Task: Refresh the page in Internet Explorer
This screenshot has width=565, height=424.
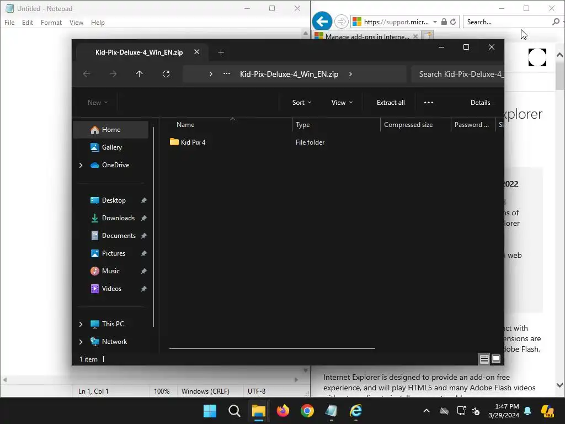Action: point(453,22)
